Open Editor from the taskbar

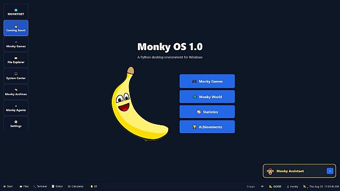(57, 186)
